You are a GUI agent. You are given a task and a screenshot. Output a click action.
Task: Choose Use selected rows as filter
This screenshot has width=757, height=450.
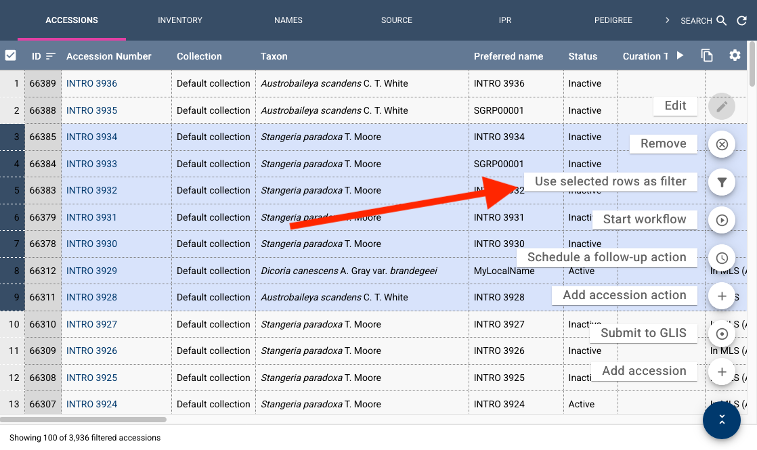coord(610,181)
